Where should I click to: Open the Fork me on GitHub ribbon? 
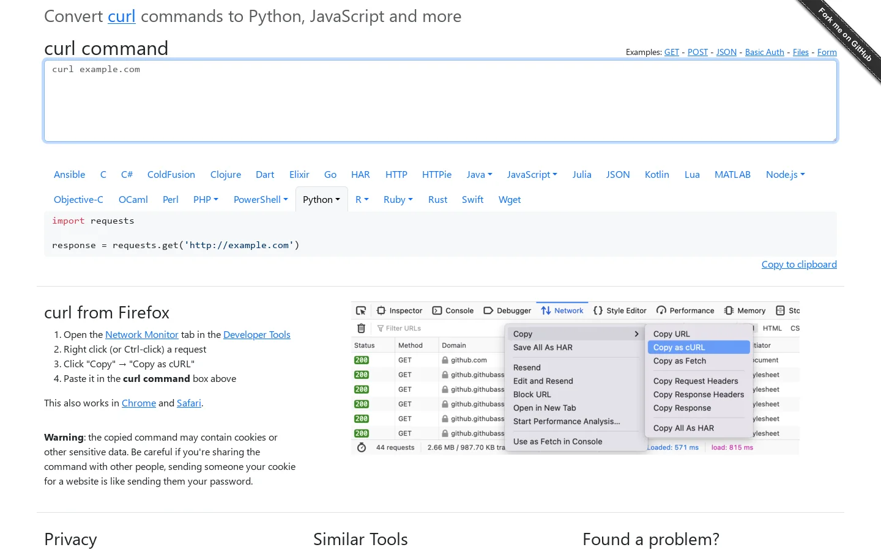coord(845,35)
